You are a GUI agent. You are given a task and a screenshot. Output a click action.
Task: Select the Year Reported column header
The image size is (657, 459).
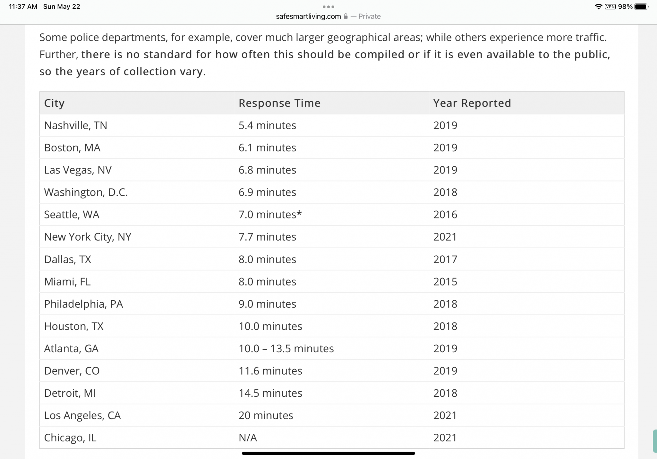472,103
